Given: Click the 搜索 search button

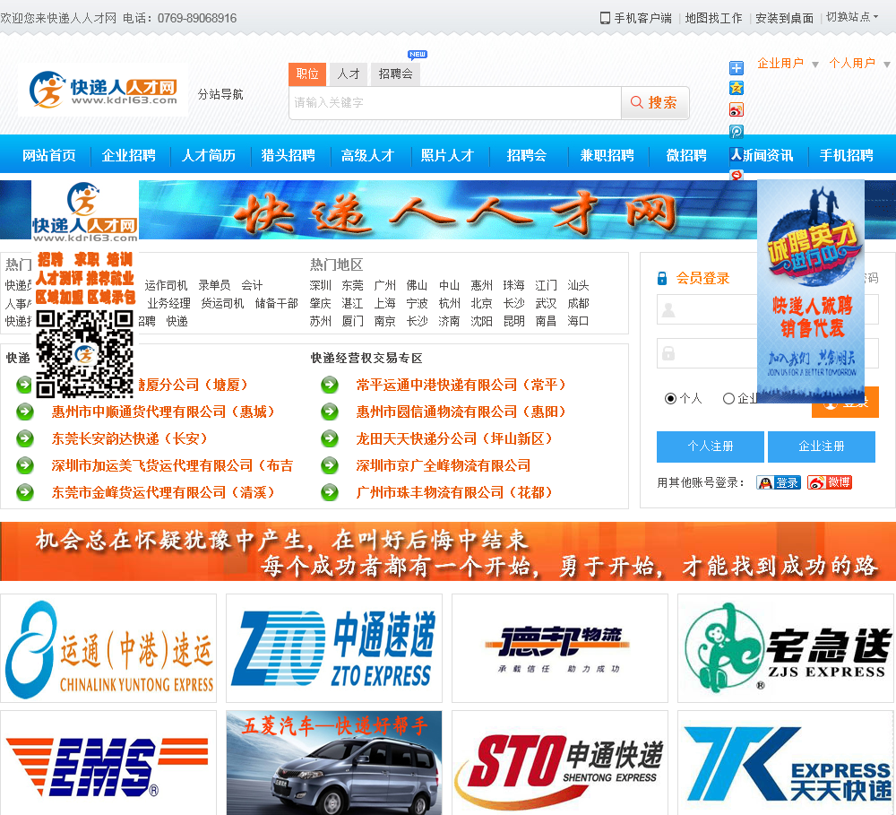Looking at the screenshot, I should pyautogui.click(x=655, y=103).
